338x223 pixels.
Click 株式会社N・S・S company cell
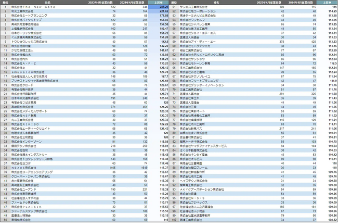pyautogui.click(x=192, y=198)
